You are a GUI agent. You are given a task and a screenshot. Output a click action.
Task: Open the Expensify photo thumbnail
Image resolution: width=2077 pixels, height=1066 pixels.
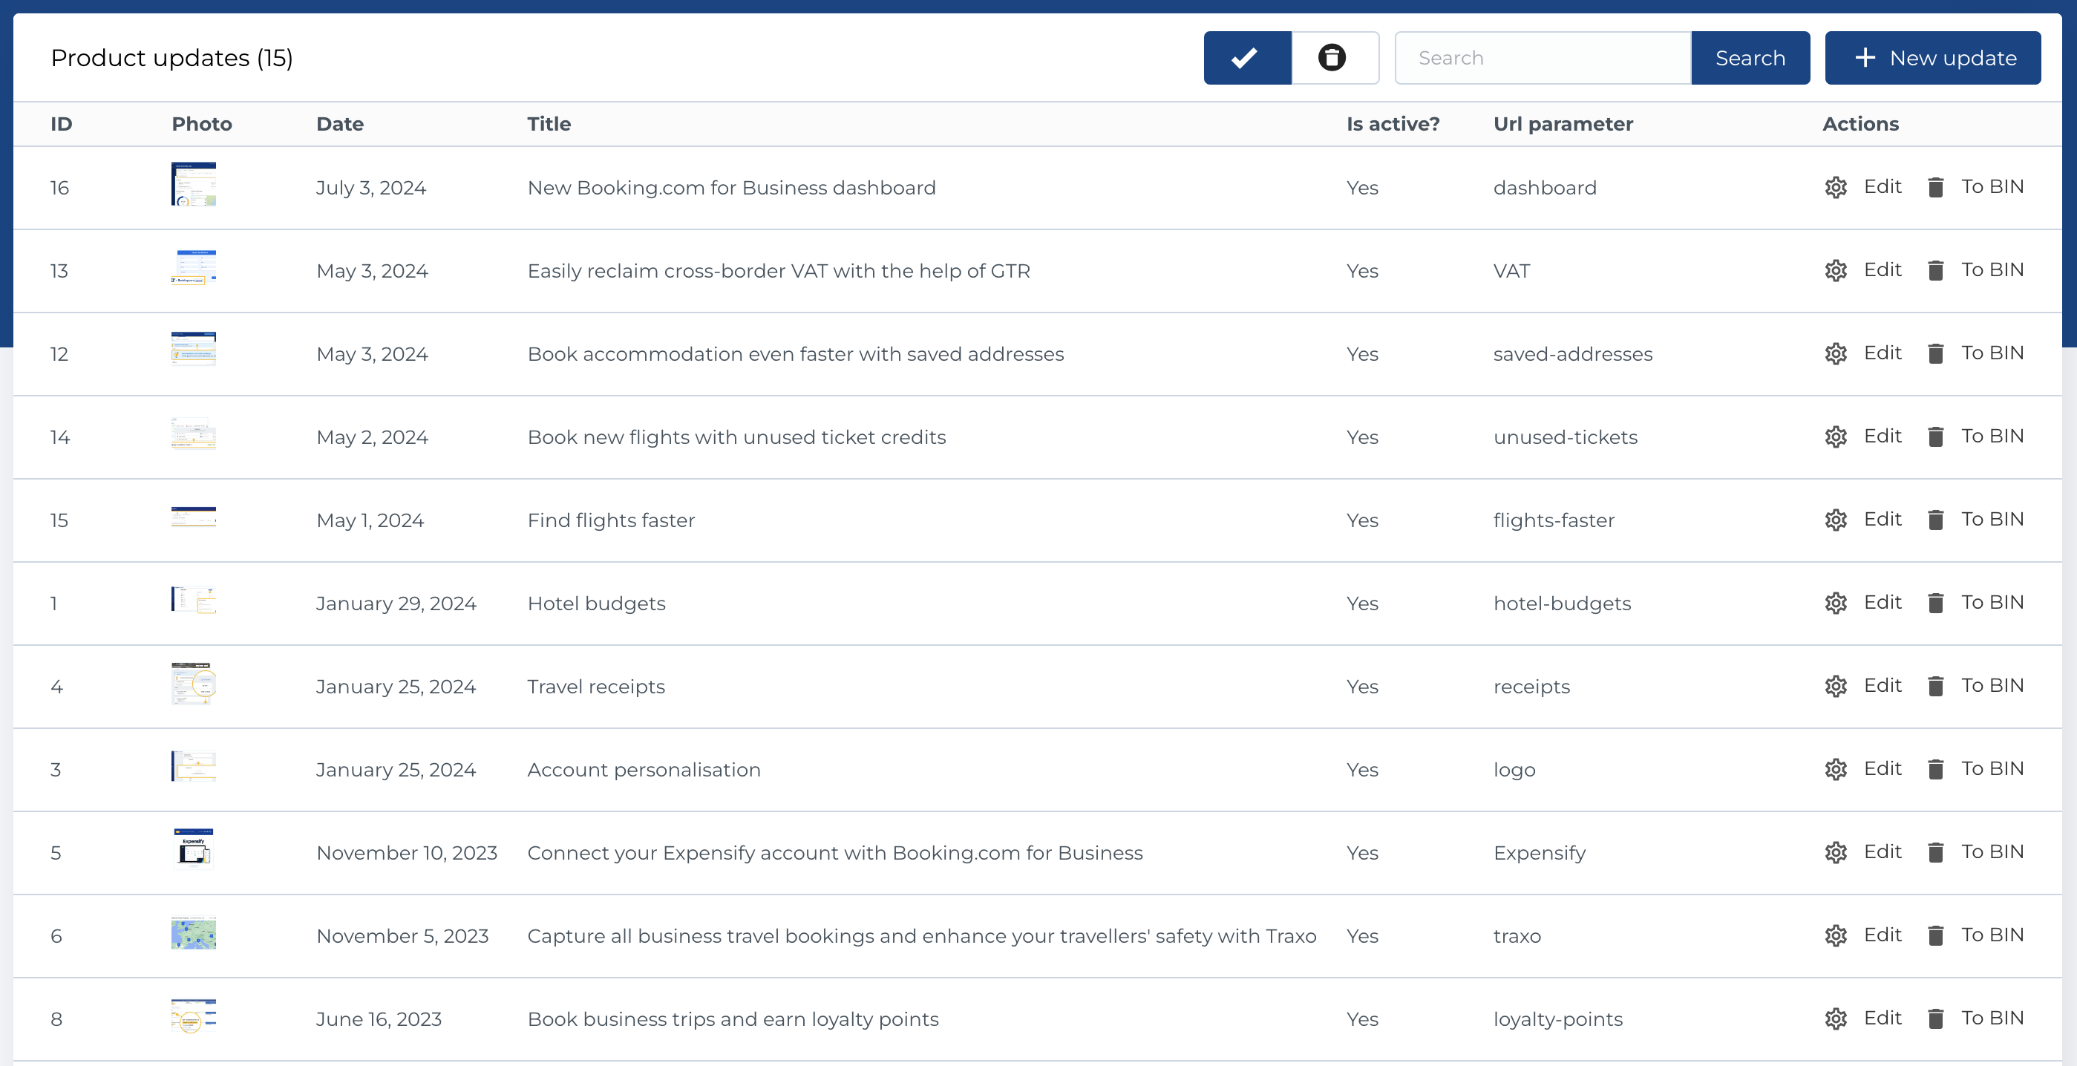point(194,849)
